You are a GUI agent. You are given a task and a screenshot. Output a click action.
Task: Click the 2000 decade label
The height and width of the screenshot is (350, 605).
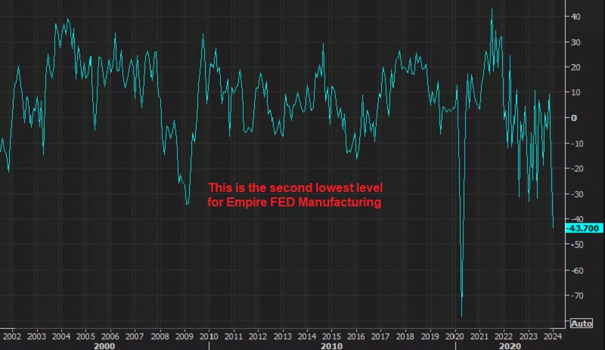(x=104, y=345)
